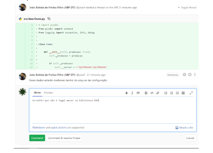This screenshot has width=213, height=153.
Task: Open the more actions kebab menu
Action: tap(195, 75)
